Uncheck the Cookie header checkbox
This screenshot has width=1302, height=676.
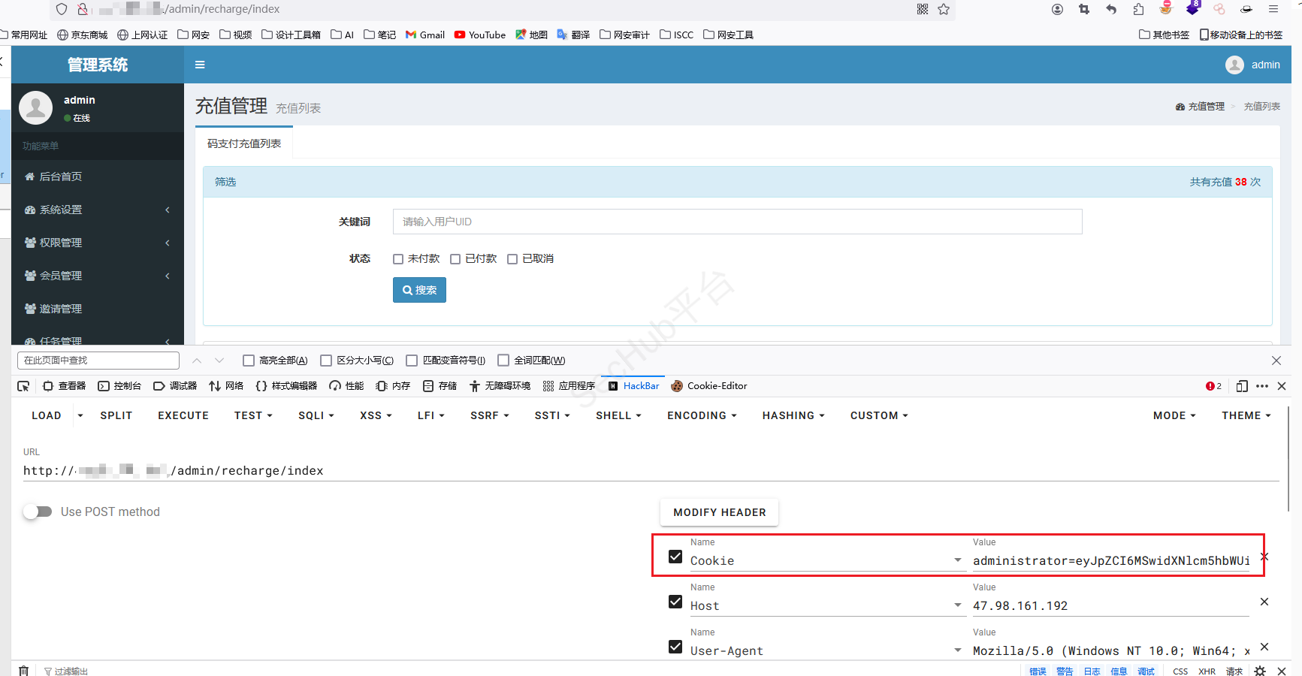(675, 557)
